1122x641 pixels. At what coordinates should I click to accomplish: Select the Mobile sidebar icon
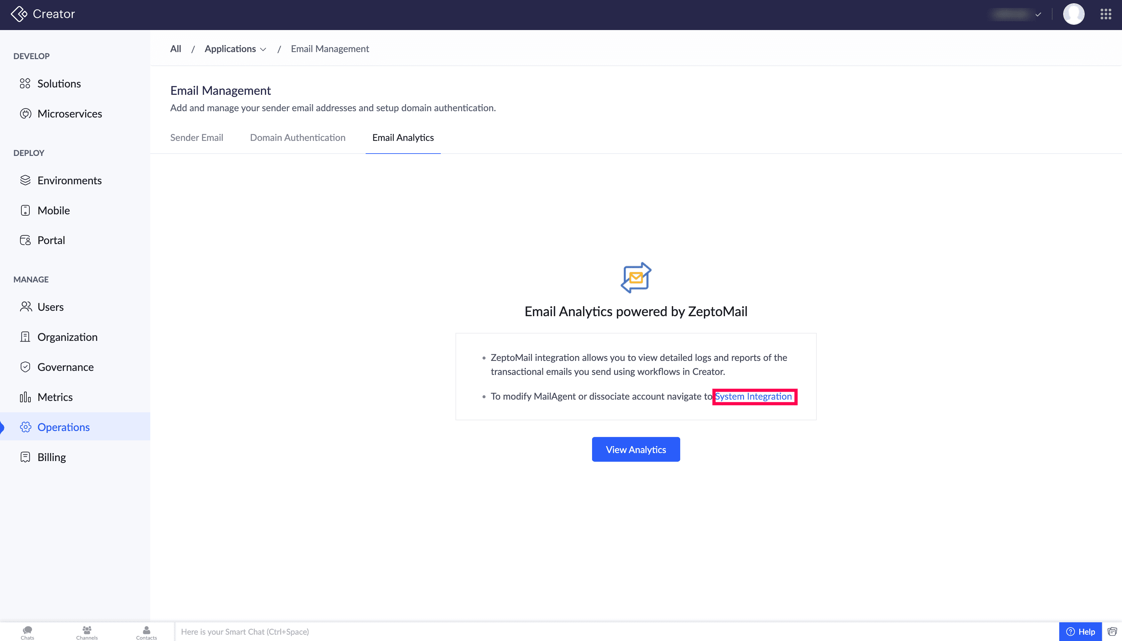click(25, 210)
